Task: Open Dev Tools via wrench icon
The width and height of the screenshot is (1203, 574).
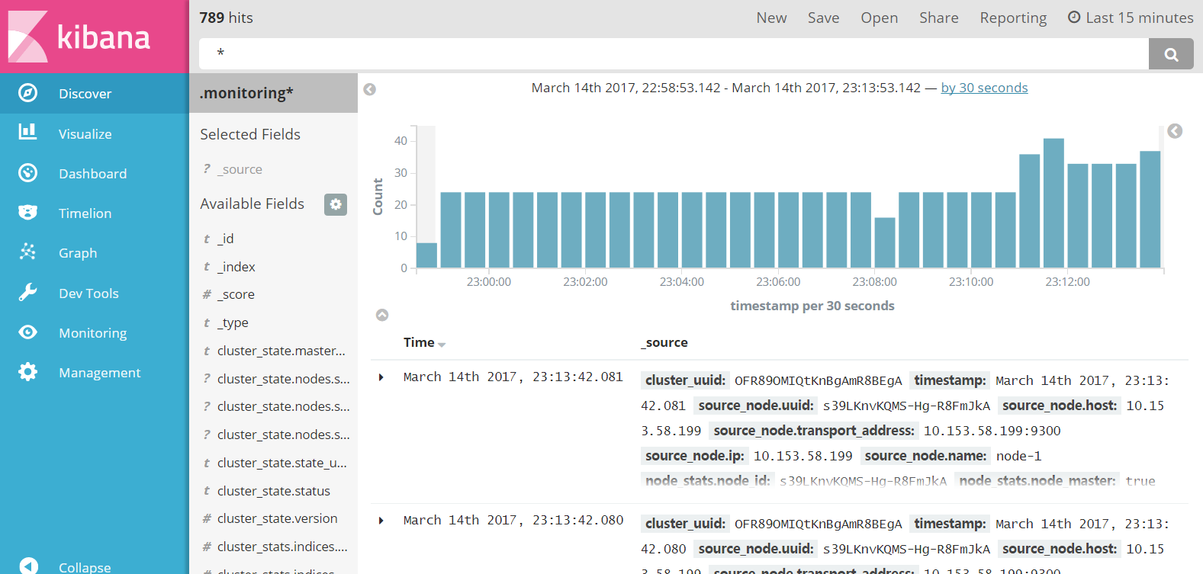Action: 27,293
